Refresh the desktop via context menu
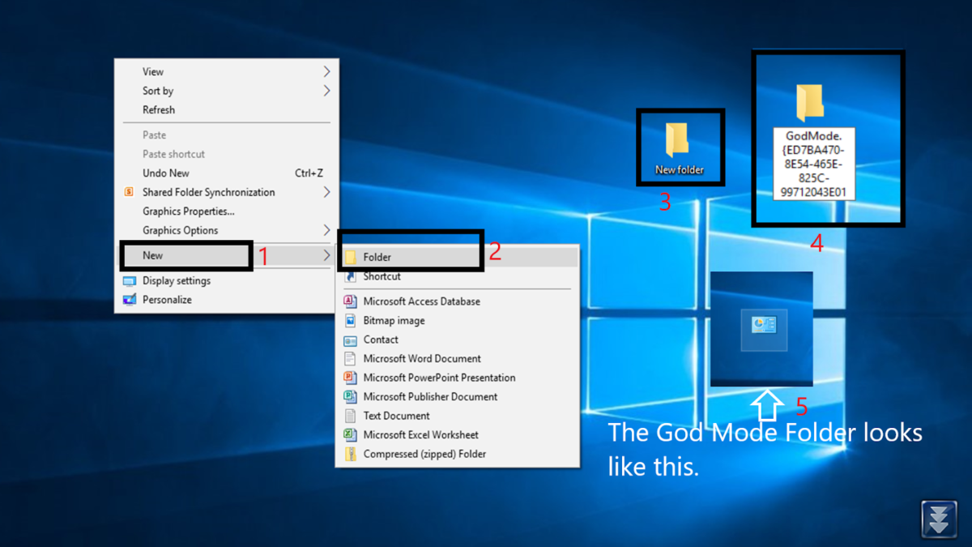This screenshot has height=547, width=972. point(158,109)
